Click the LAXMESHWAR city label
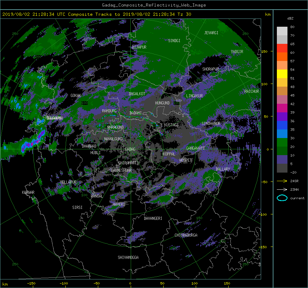The image size is (308, 288). (x=121, y=171)
